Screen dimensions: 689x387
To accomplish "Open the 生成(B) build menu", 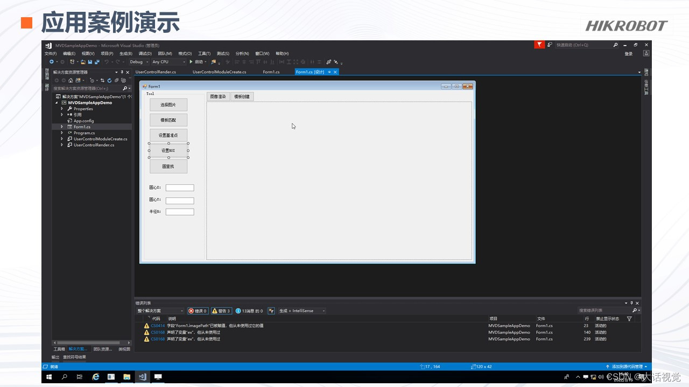I will pos(126,54).
